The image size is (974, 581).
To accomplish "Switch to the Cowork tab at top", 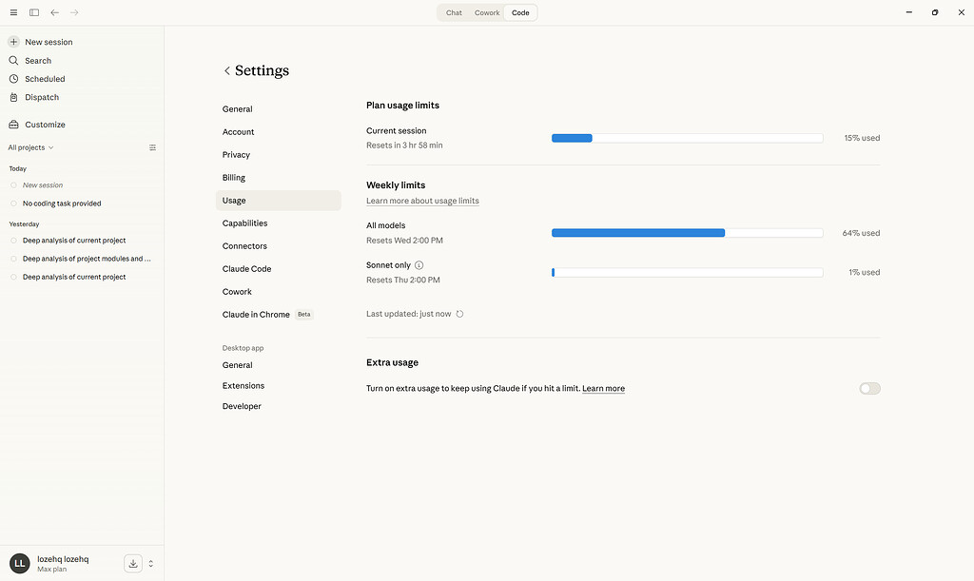I will pos(487,12).
